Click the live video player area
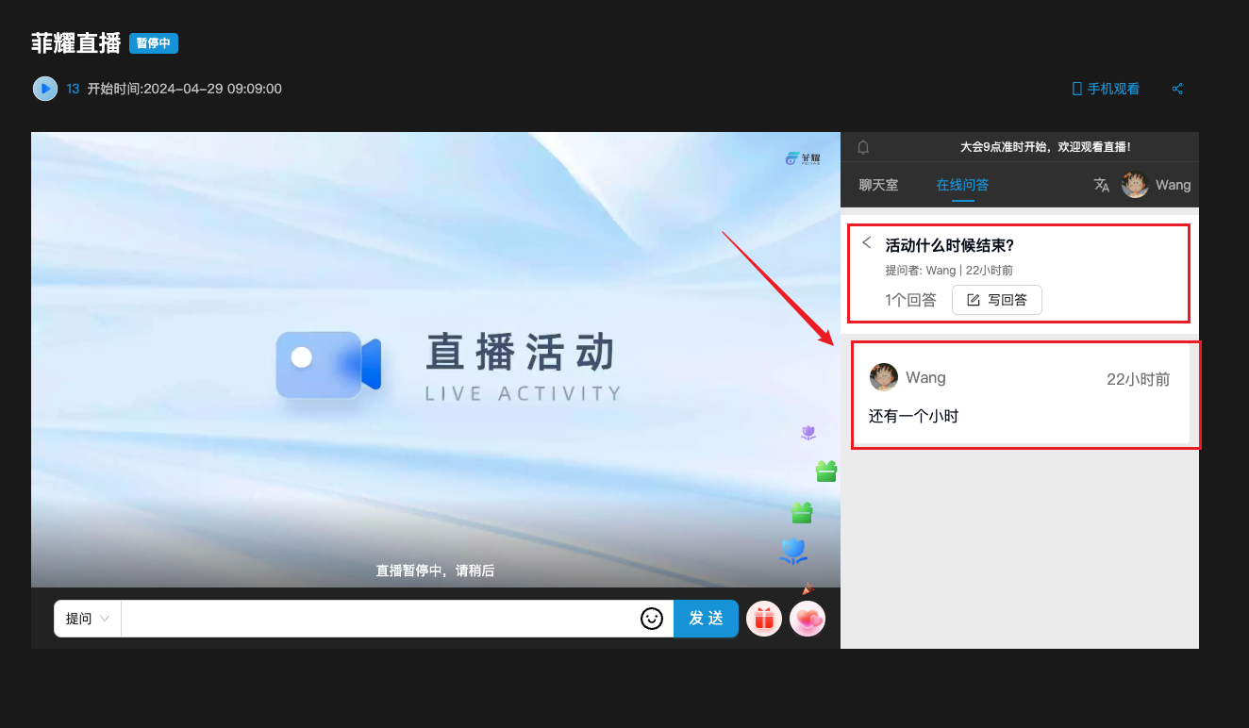 click(434, 358)
